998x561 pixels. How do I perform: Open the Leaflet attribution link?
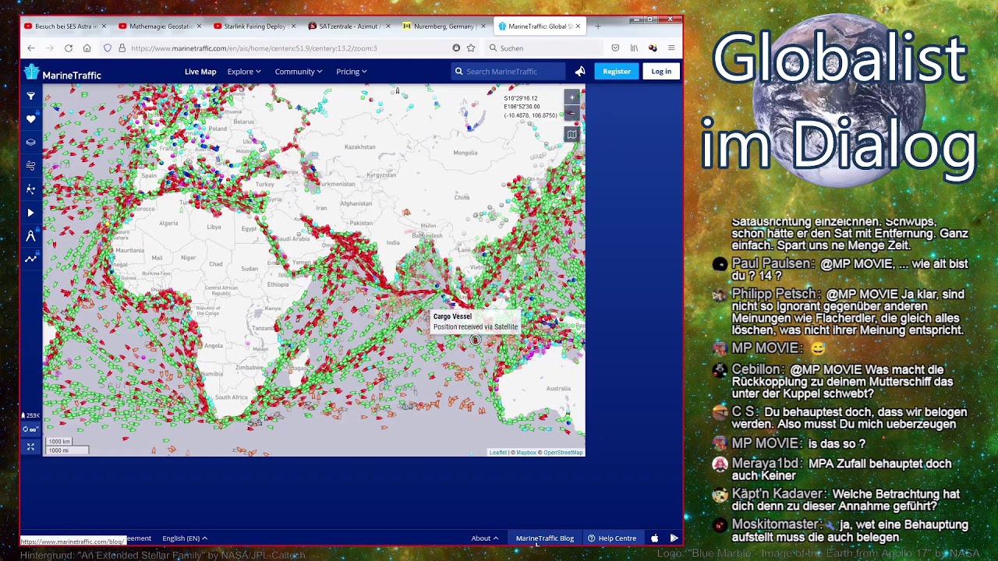(x=497, y=453)
